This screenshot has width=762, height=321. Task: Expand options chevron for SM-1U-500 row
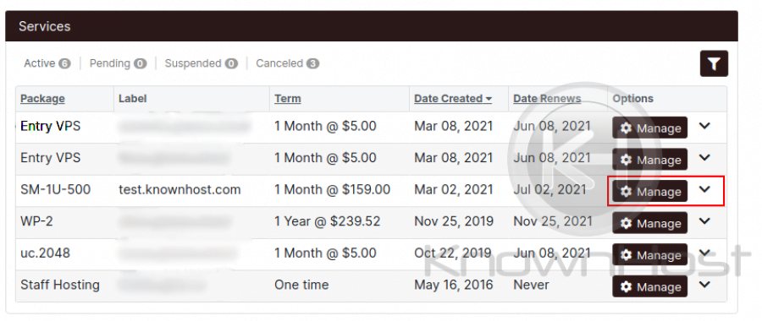704,189
